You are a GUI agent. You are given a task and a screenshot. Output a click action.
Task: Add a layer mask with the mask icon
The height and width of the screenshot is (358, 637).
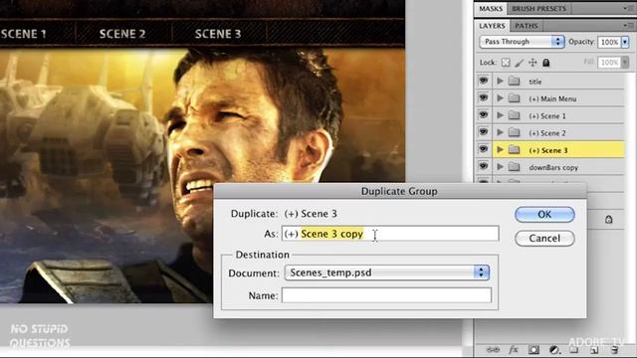(533, 349)
